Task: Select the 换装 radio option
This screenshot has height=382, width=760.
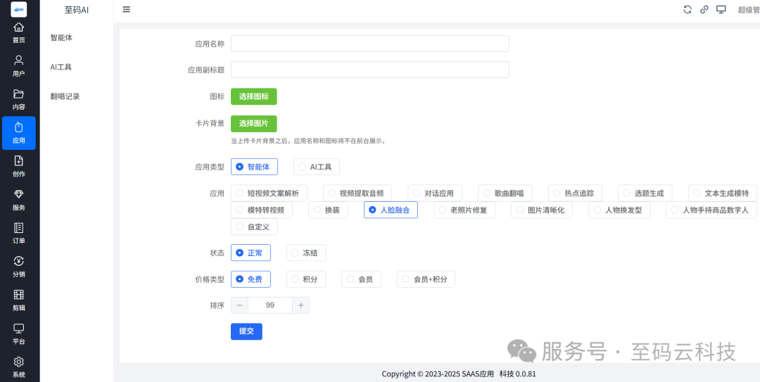Action: [x=328, y=210]
